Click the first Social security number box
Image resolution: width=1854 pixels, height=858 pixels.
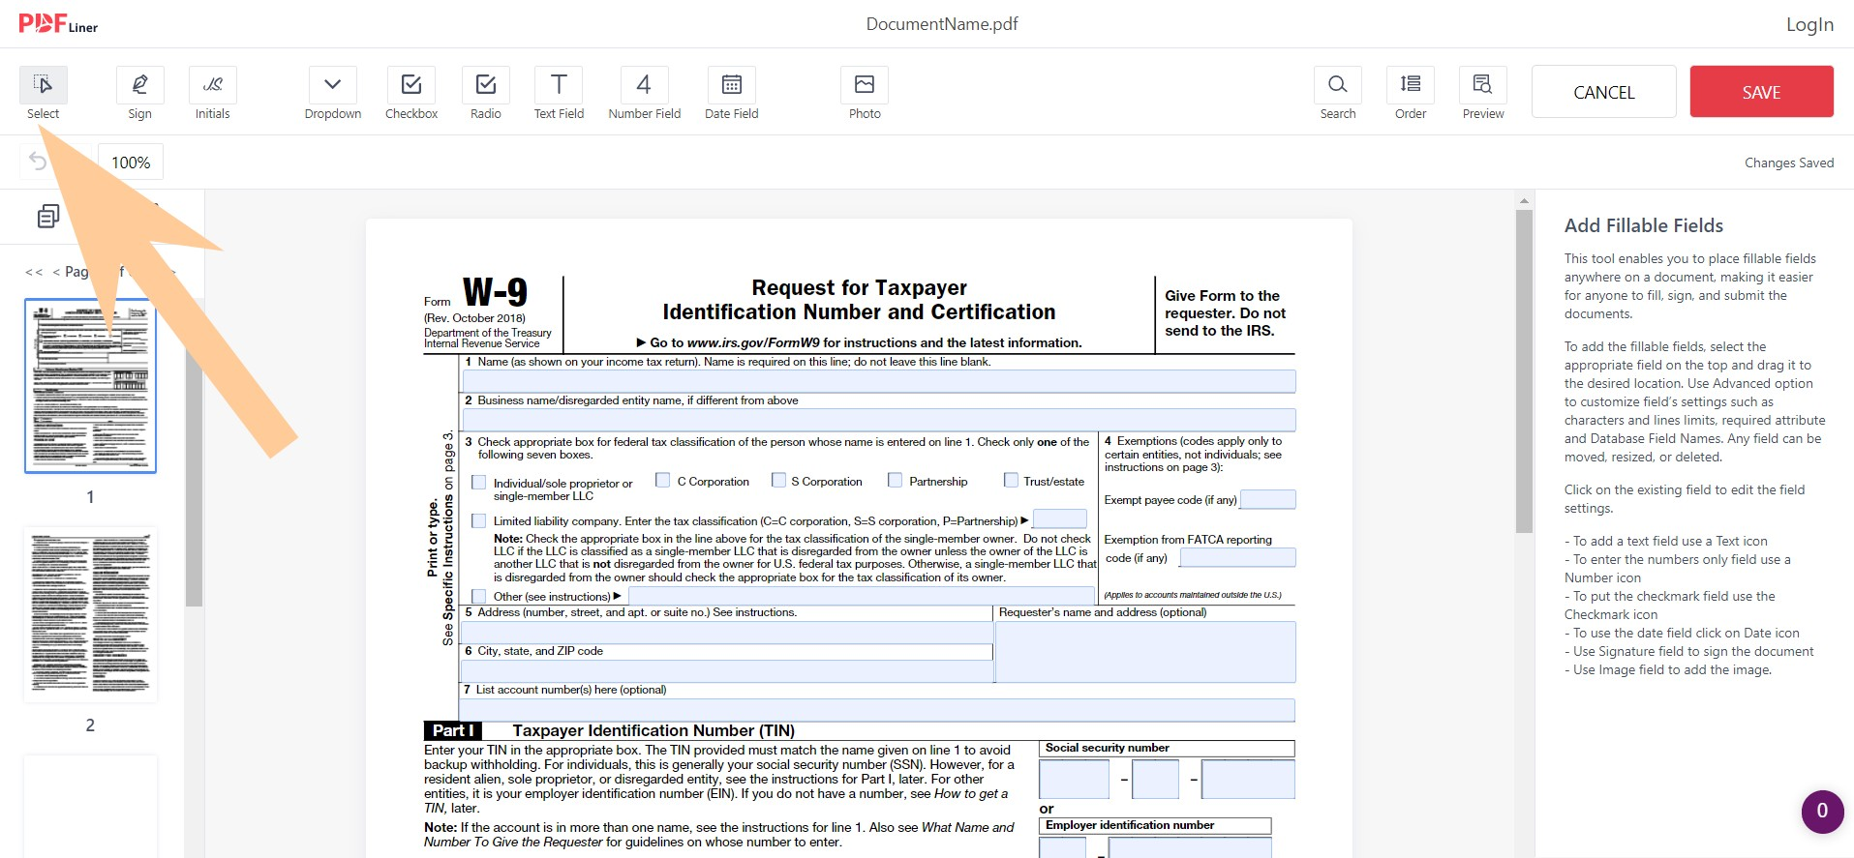pos(1074,779)
